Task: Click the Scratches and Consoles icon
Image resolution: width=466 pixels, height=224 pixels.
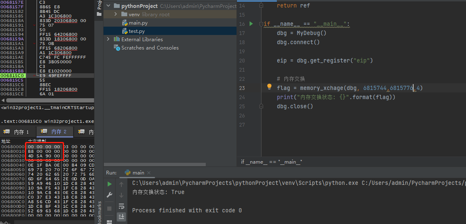Action: pos(117,47)
